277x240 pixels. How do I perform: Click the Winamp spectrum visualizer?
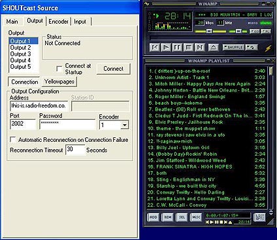click(x=172, y=26)
